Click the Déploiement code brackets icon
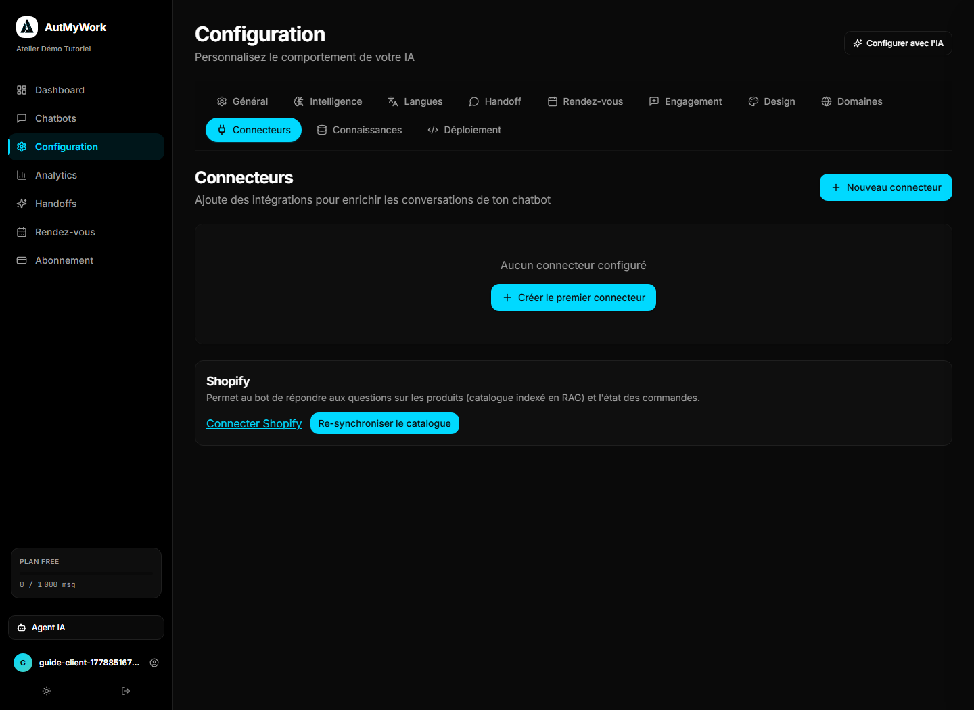 point(433,130)
